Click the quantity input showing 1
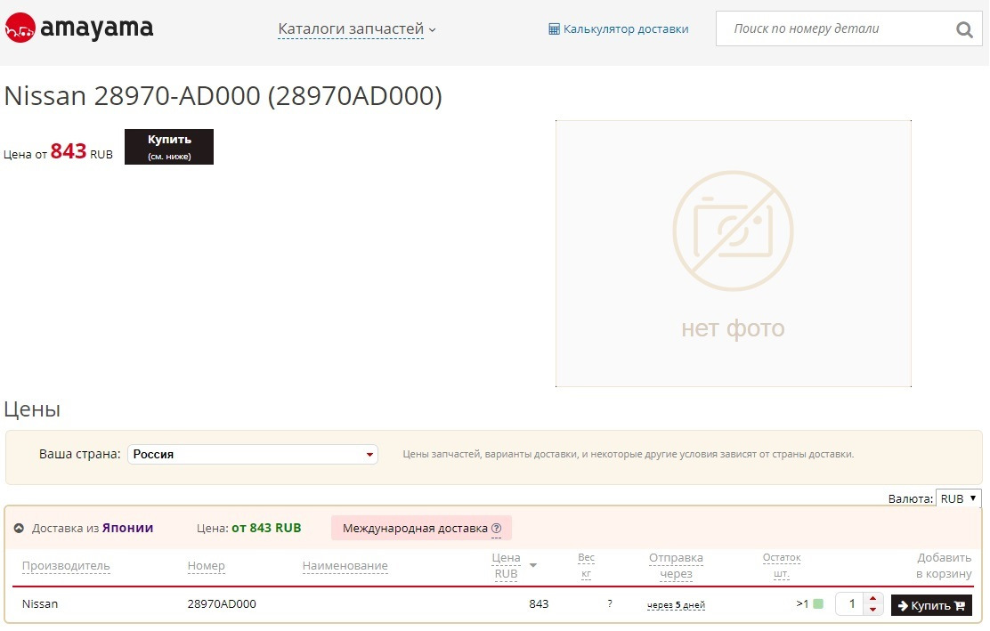Screen dimensions: 990x631 coord(851,604)
